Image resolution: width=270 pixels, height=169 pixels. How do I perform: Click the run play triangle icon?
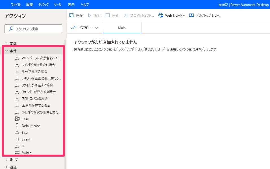(x=90, y=15)
